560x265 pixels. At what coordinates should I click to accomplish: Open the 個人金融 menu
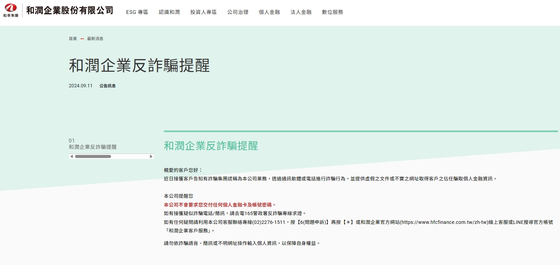point(269,12)
